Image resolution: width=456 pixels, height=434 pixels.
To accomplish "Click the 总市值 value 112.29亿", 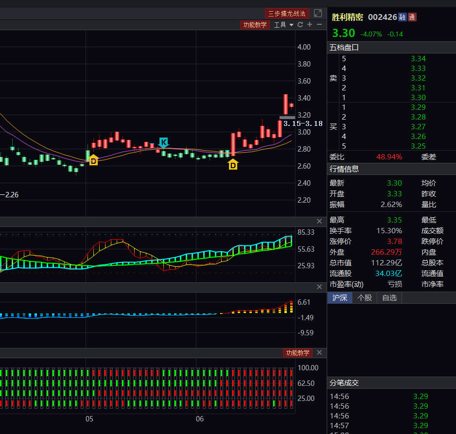I will click(386, 263).
